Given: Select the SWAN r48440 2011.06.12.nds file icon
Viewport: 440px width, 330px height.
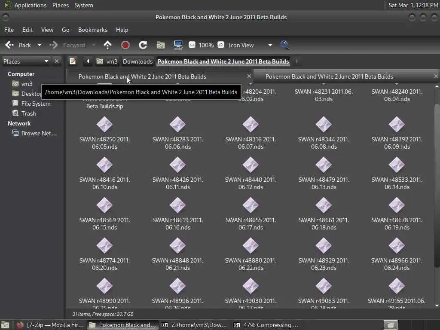Looking at the screenshot, I should tap(251, 165).
